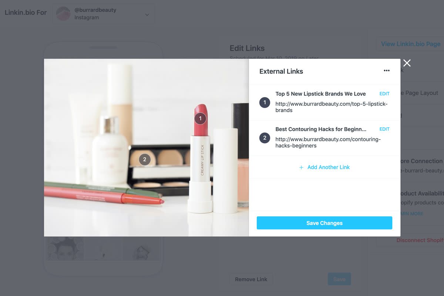Click number 2 badge in links list
The height and width of the screenshot is (296, 444).
click(x=265, y=138)
